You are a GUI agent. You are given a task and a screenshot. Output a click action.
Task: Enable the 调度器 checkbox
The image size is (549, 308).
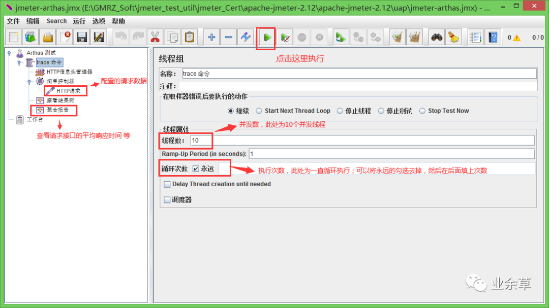(167, 200)
